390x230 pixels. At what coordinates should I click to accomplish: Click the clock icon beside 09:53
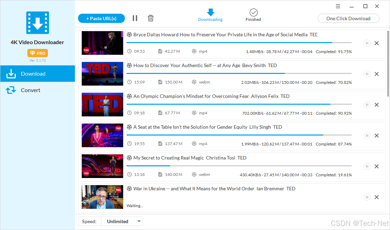pos(129,51)
